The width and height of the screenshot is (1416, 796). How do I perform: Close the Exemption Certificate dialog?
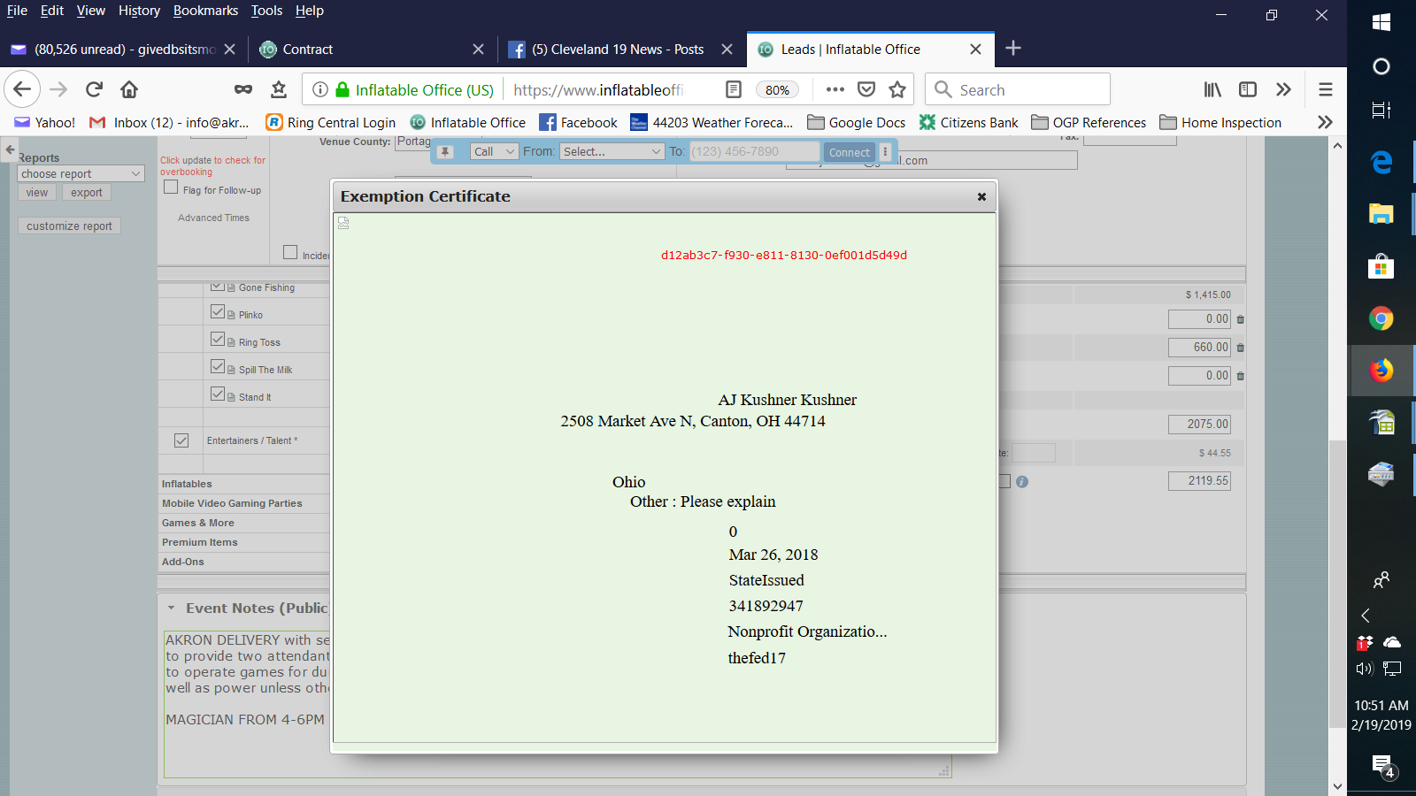point(981,196)
